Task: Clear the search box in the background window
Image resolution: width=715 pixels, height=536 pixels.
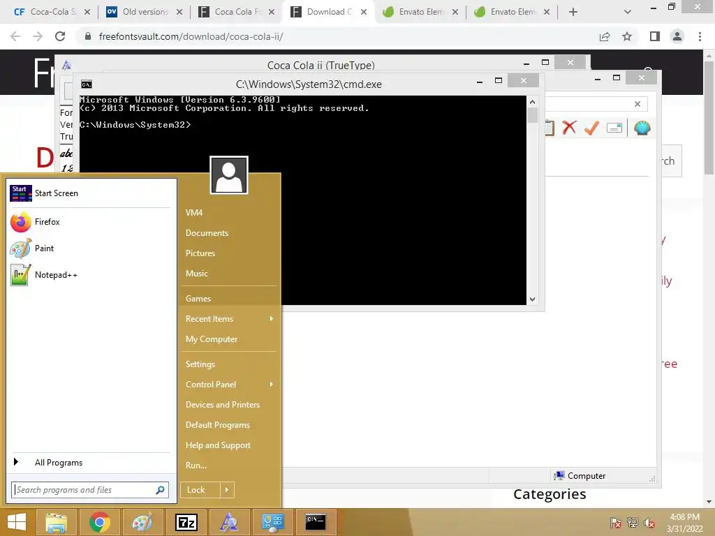Action: (637, 104)
